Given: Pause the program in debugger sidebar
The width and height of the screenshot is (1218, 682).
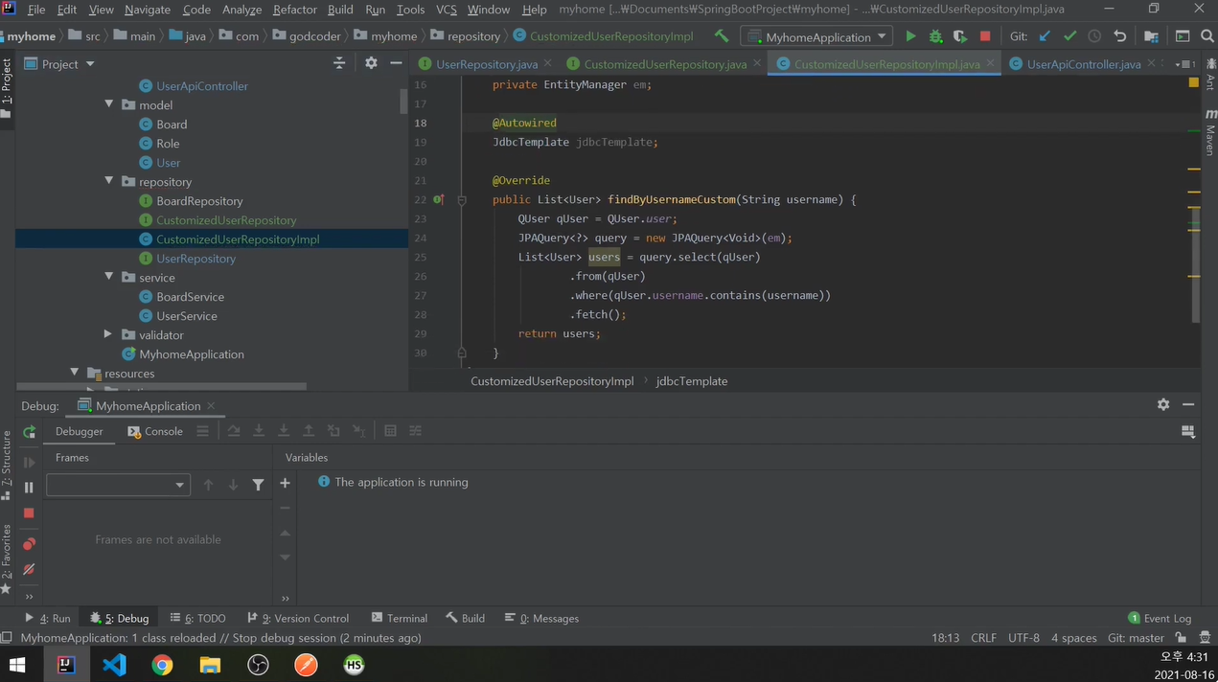Looking at the screenshot, I should click(29, 488).
